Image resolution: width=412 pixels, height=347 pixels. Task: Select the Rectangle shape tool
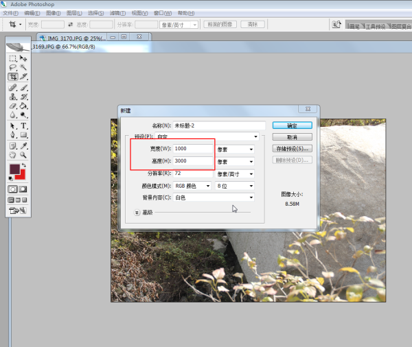click(x=23, y=135)
